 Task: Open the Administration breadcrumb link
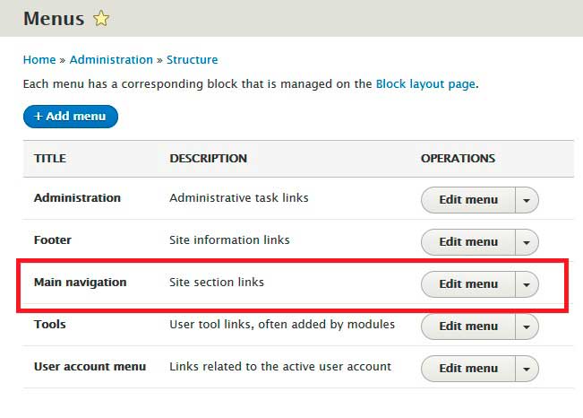pos(111,60)
